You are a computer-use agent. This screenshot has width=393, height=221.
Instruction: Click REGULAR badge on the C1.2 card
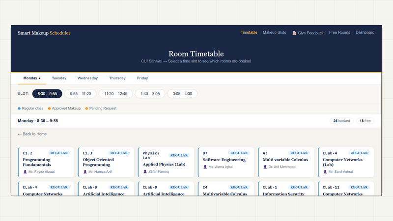(59, 153)
